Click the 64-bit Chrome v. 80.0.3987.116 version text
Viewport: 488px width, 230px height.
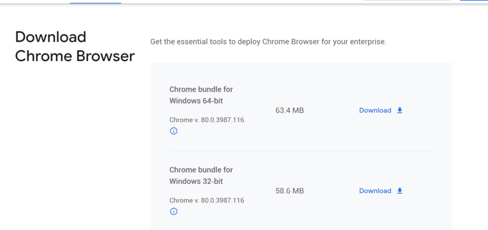206,120
